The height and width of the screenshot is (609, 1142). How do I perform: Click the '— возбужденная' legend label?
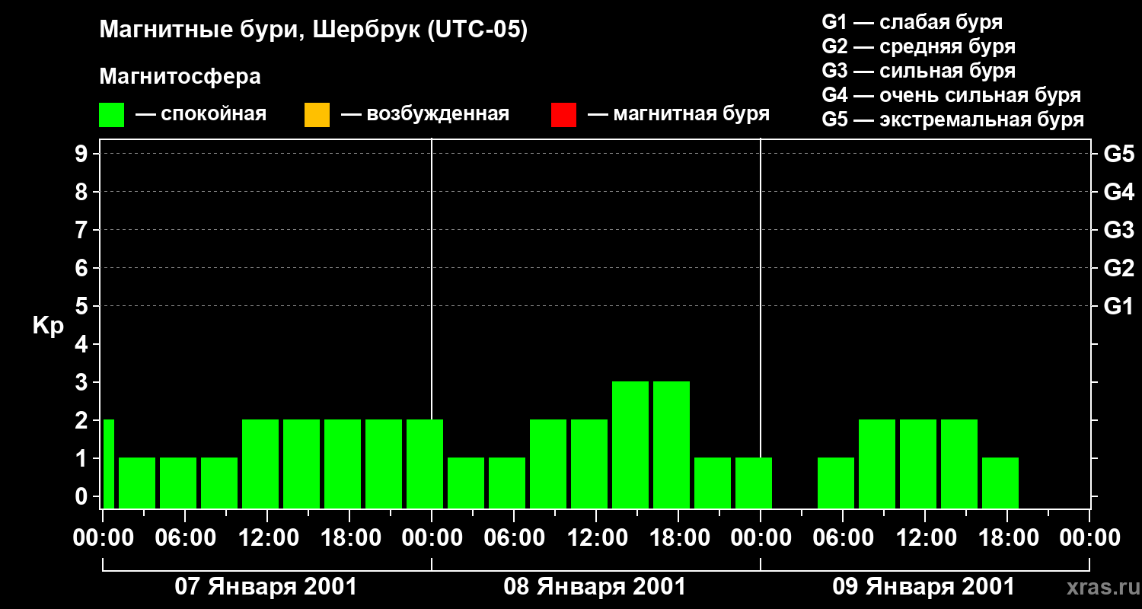click(425, 115)
